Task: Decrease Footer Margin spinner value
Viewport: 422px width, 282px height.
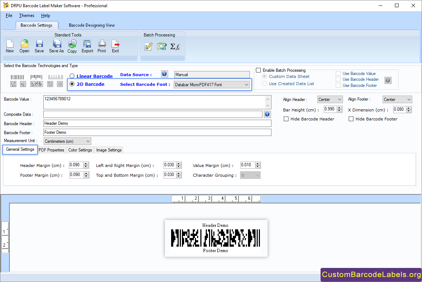Action: pyautogui.click(x=86, y=176)
